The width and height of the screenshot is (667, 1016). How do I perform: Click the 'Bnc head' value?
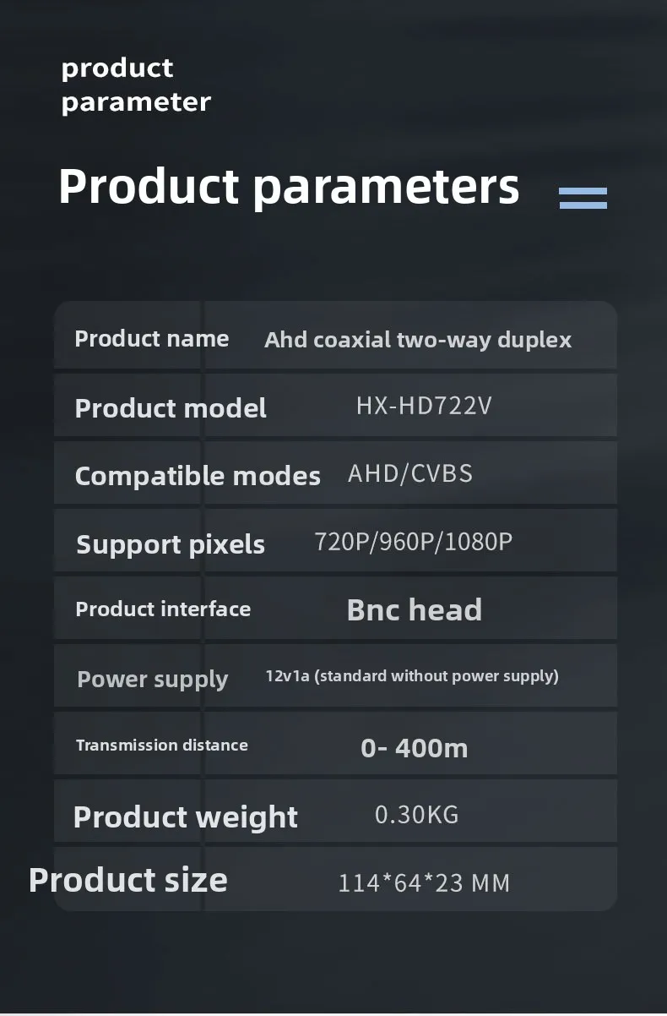(x=415, y=609)
